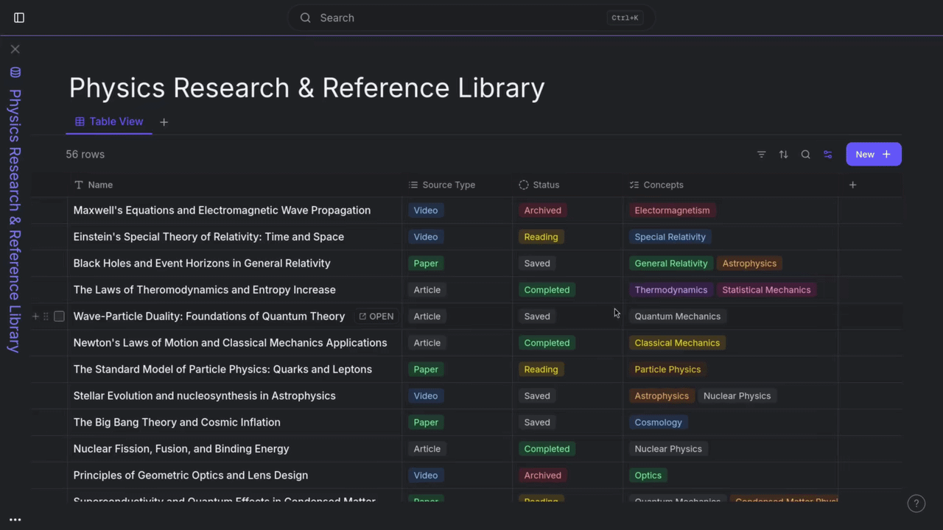Select the Electormagnetism concept tag

pos(673,211)
